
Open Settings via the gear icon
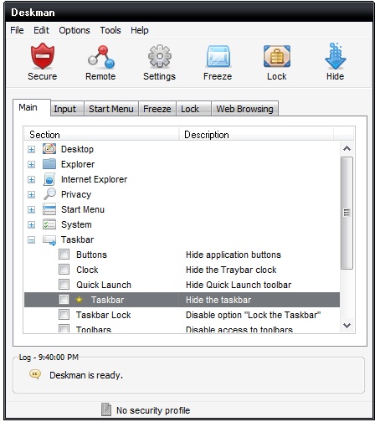pyautogui.click(x=160, y=56)
